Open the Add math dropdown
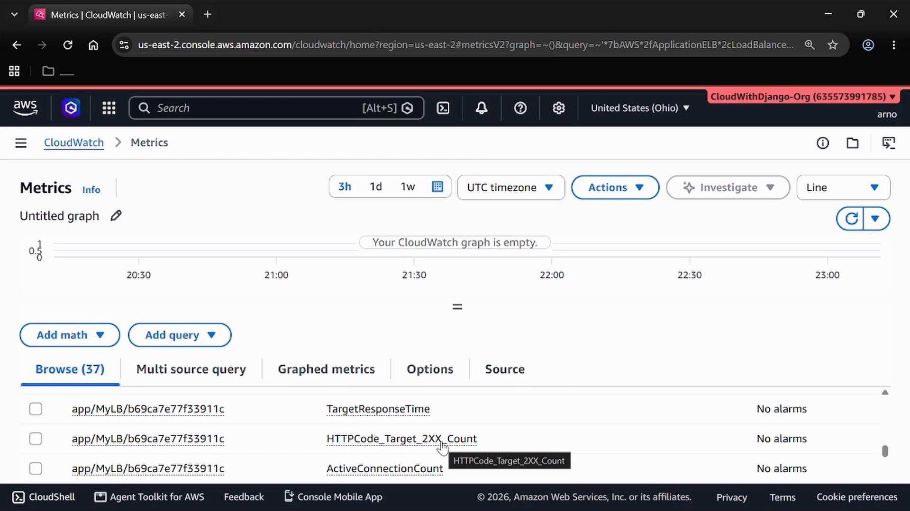Screen dimensions: 910x511 (x=70, y=335)
